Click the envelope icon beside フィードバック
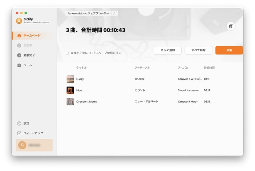The image size is (255, 171). point(19,133)
